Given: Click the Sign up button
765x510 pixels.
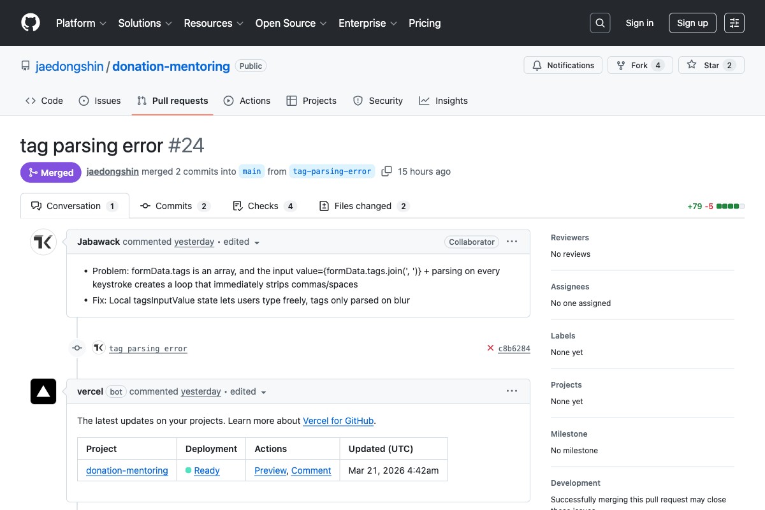Looking at the screenshot, I should click(x=692, y=23).
